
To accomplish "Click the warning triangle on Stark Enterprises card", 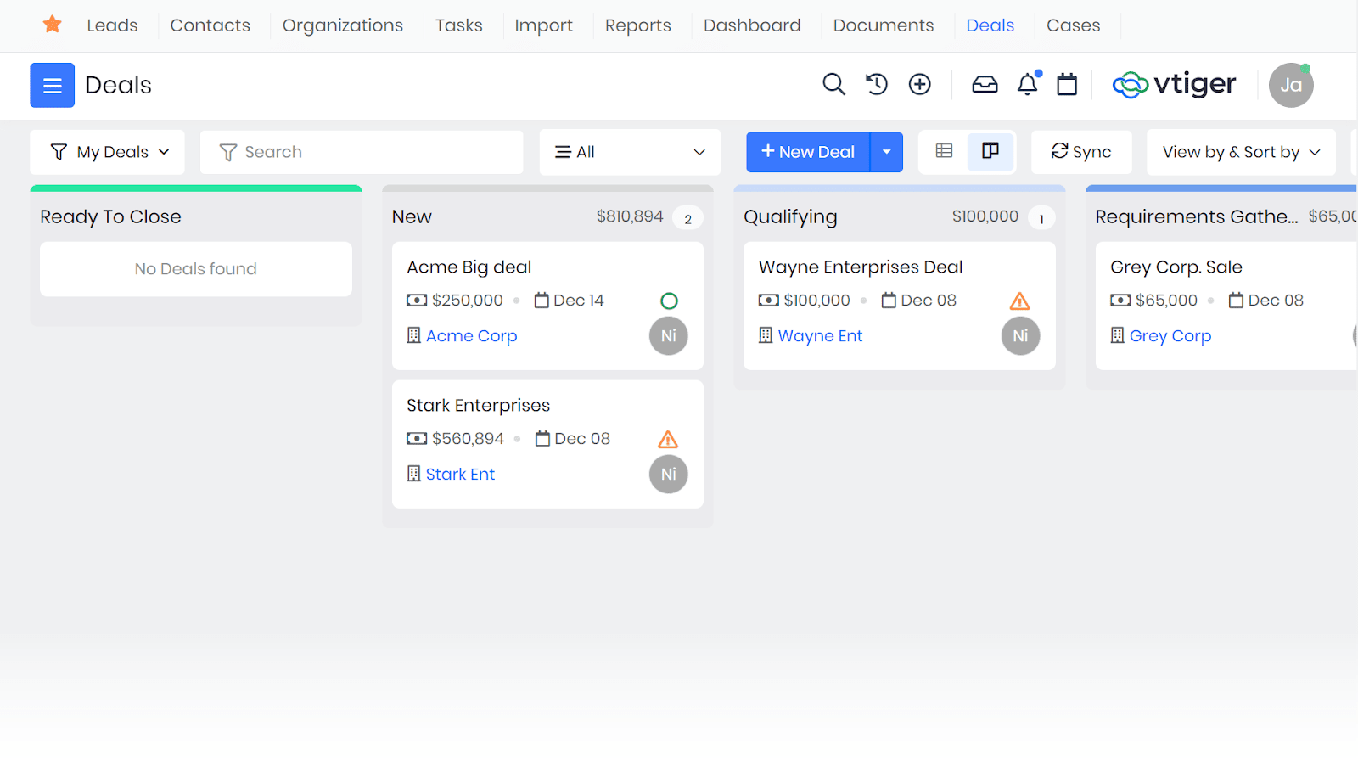I will pyautogui.click(x=668, y=438).
